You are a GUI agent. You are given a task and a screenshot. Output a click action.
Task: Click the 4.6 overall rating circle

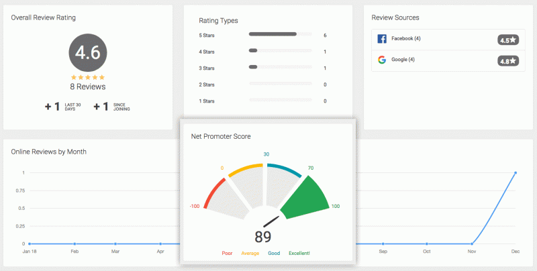(x=88, y=53)
